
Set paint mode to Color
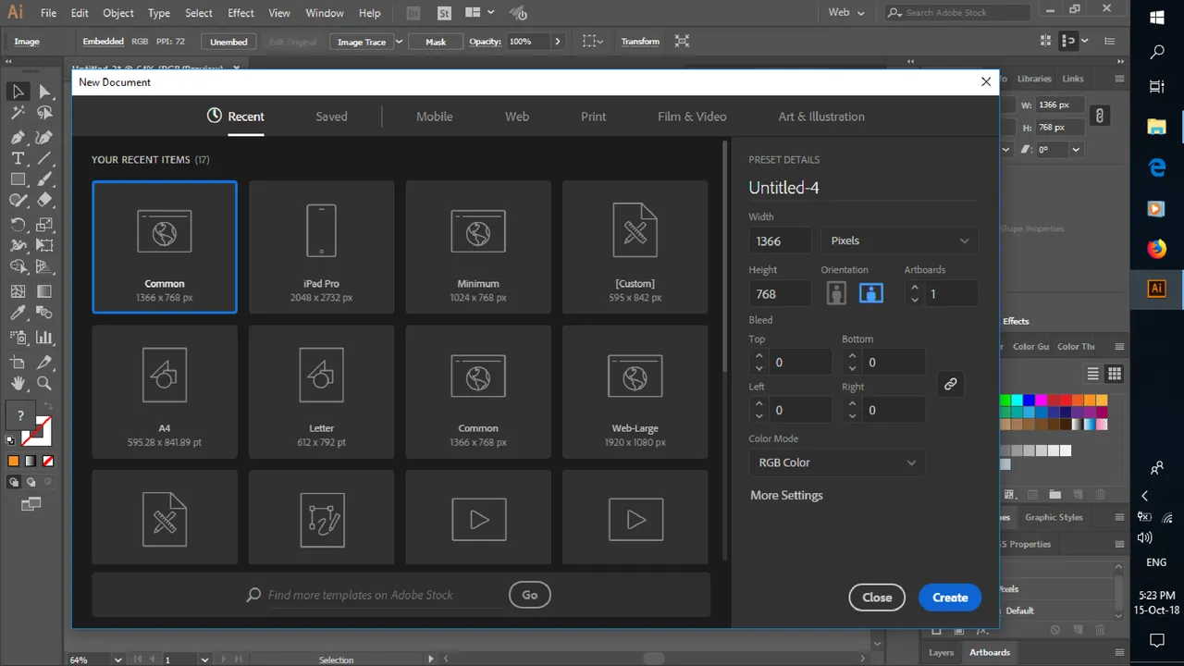pyautogui.click(x=14, y=461)
